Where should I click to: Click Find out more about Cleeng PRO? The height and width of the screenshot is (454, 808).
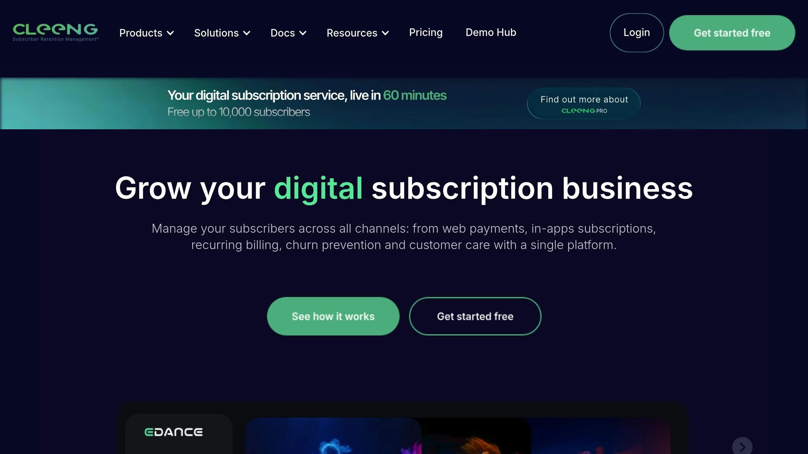(x=584, y=103)
